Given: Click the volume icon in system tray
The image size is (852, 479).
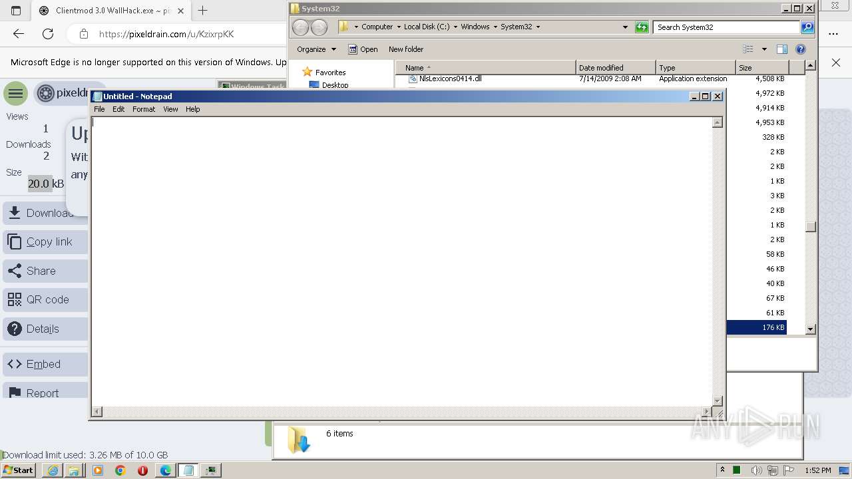Looking at the screenshot, I should click(756, 470).
